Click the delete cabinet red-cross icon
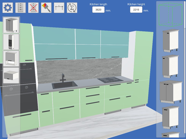The width and height of the screenshot is (186, 139). click(x=33, y=8)
